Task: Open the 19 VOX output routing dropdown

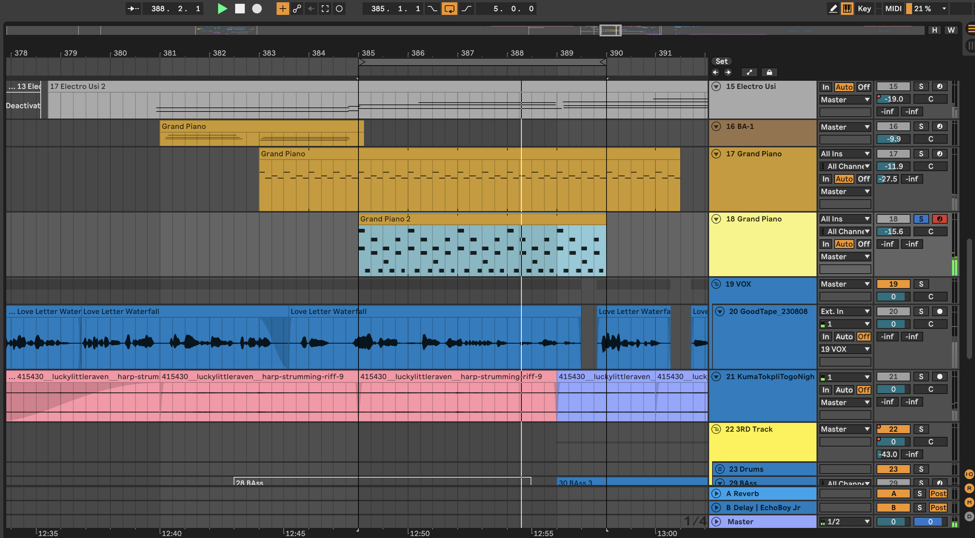Action: [845, 349]
